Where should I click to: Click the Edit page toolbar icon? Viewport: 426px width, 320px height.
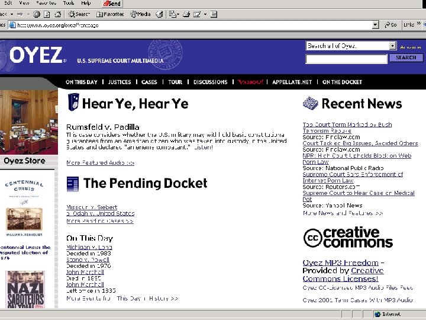[x=197, y=14]
